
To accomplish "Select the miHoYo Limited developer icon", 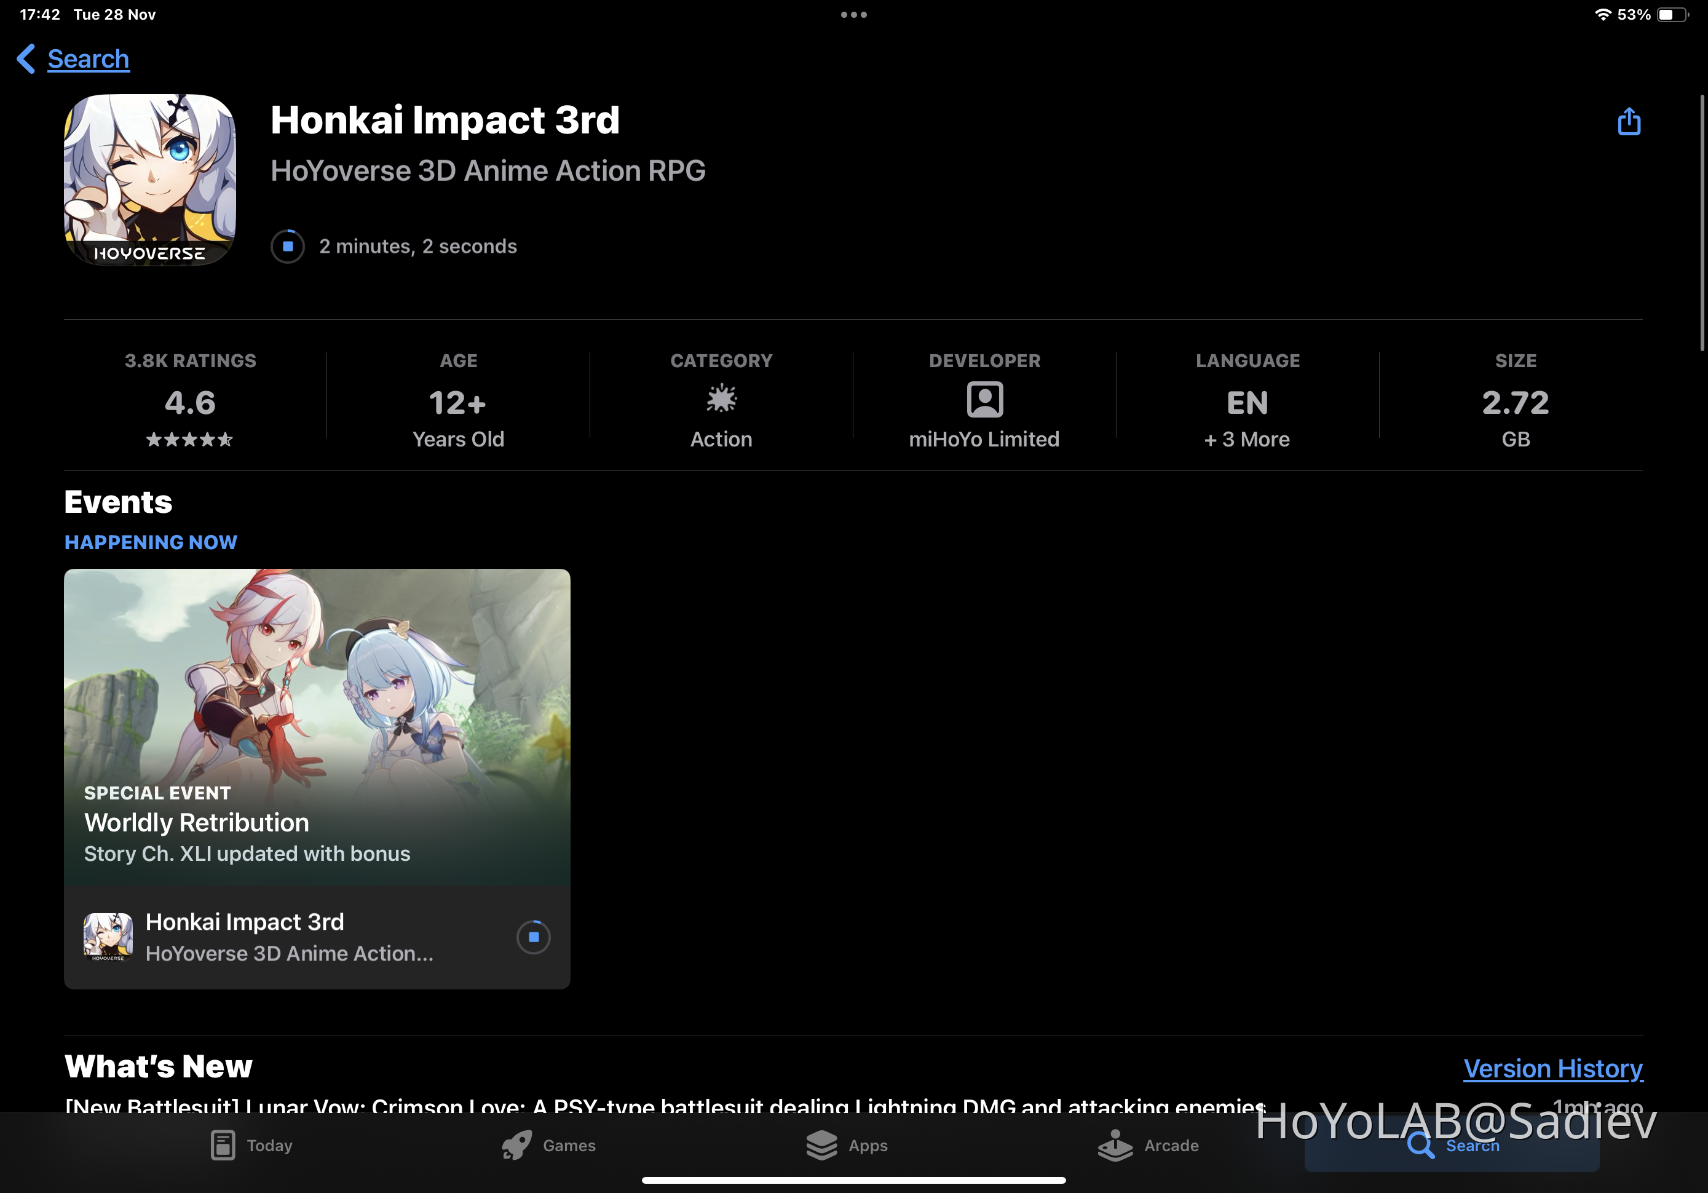I will coord(984,400).
